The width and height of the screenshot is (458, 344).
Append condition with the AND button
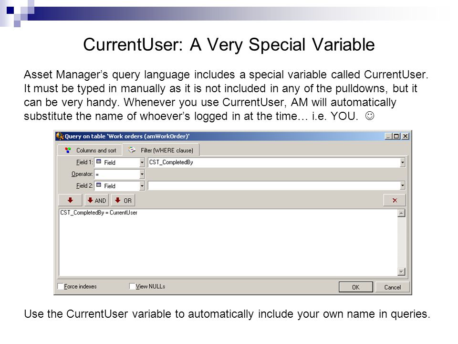click(x=97, y=200)
